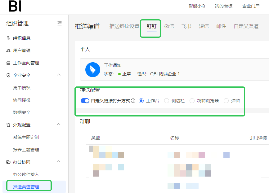Open the 飞书 channel tab

pyautogui.click(x=186, y=26)
